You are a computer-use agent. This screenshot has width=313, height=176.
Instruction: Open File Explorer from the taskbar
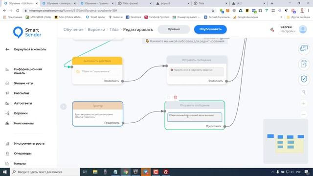(95, 172)
